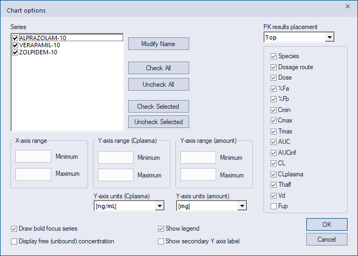Open the Y-axis units (Cplasma) dropdown
This screenshot has width=358, height=256.
(159, 206)
